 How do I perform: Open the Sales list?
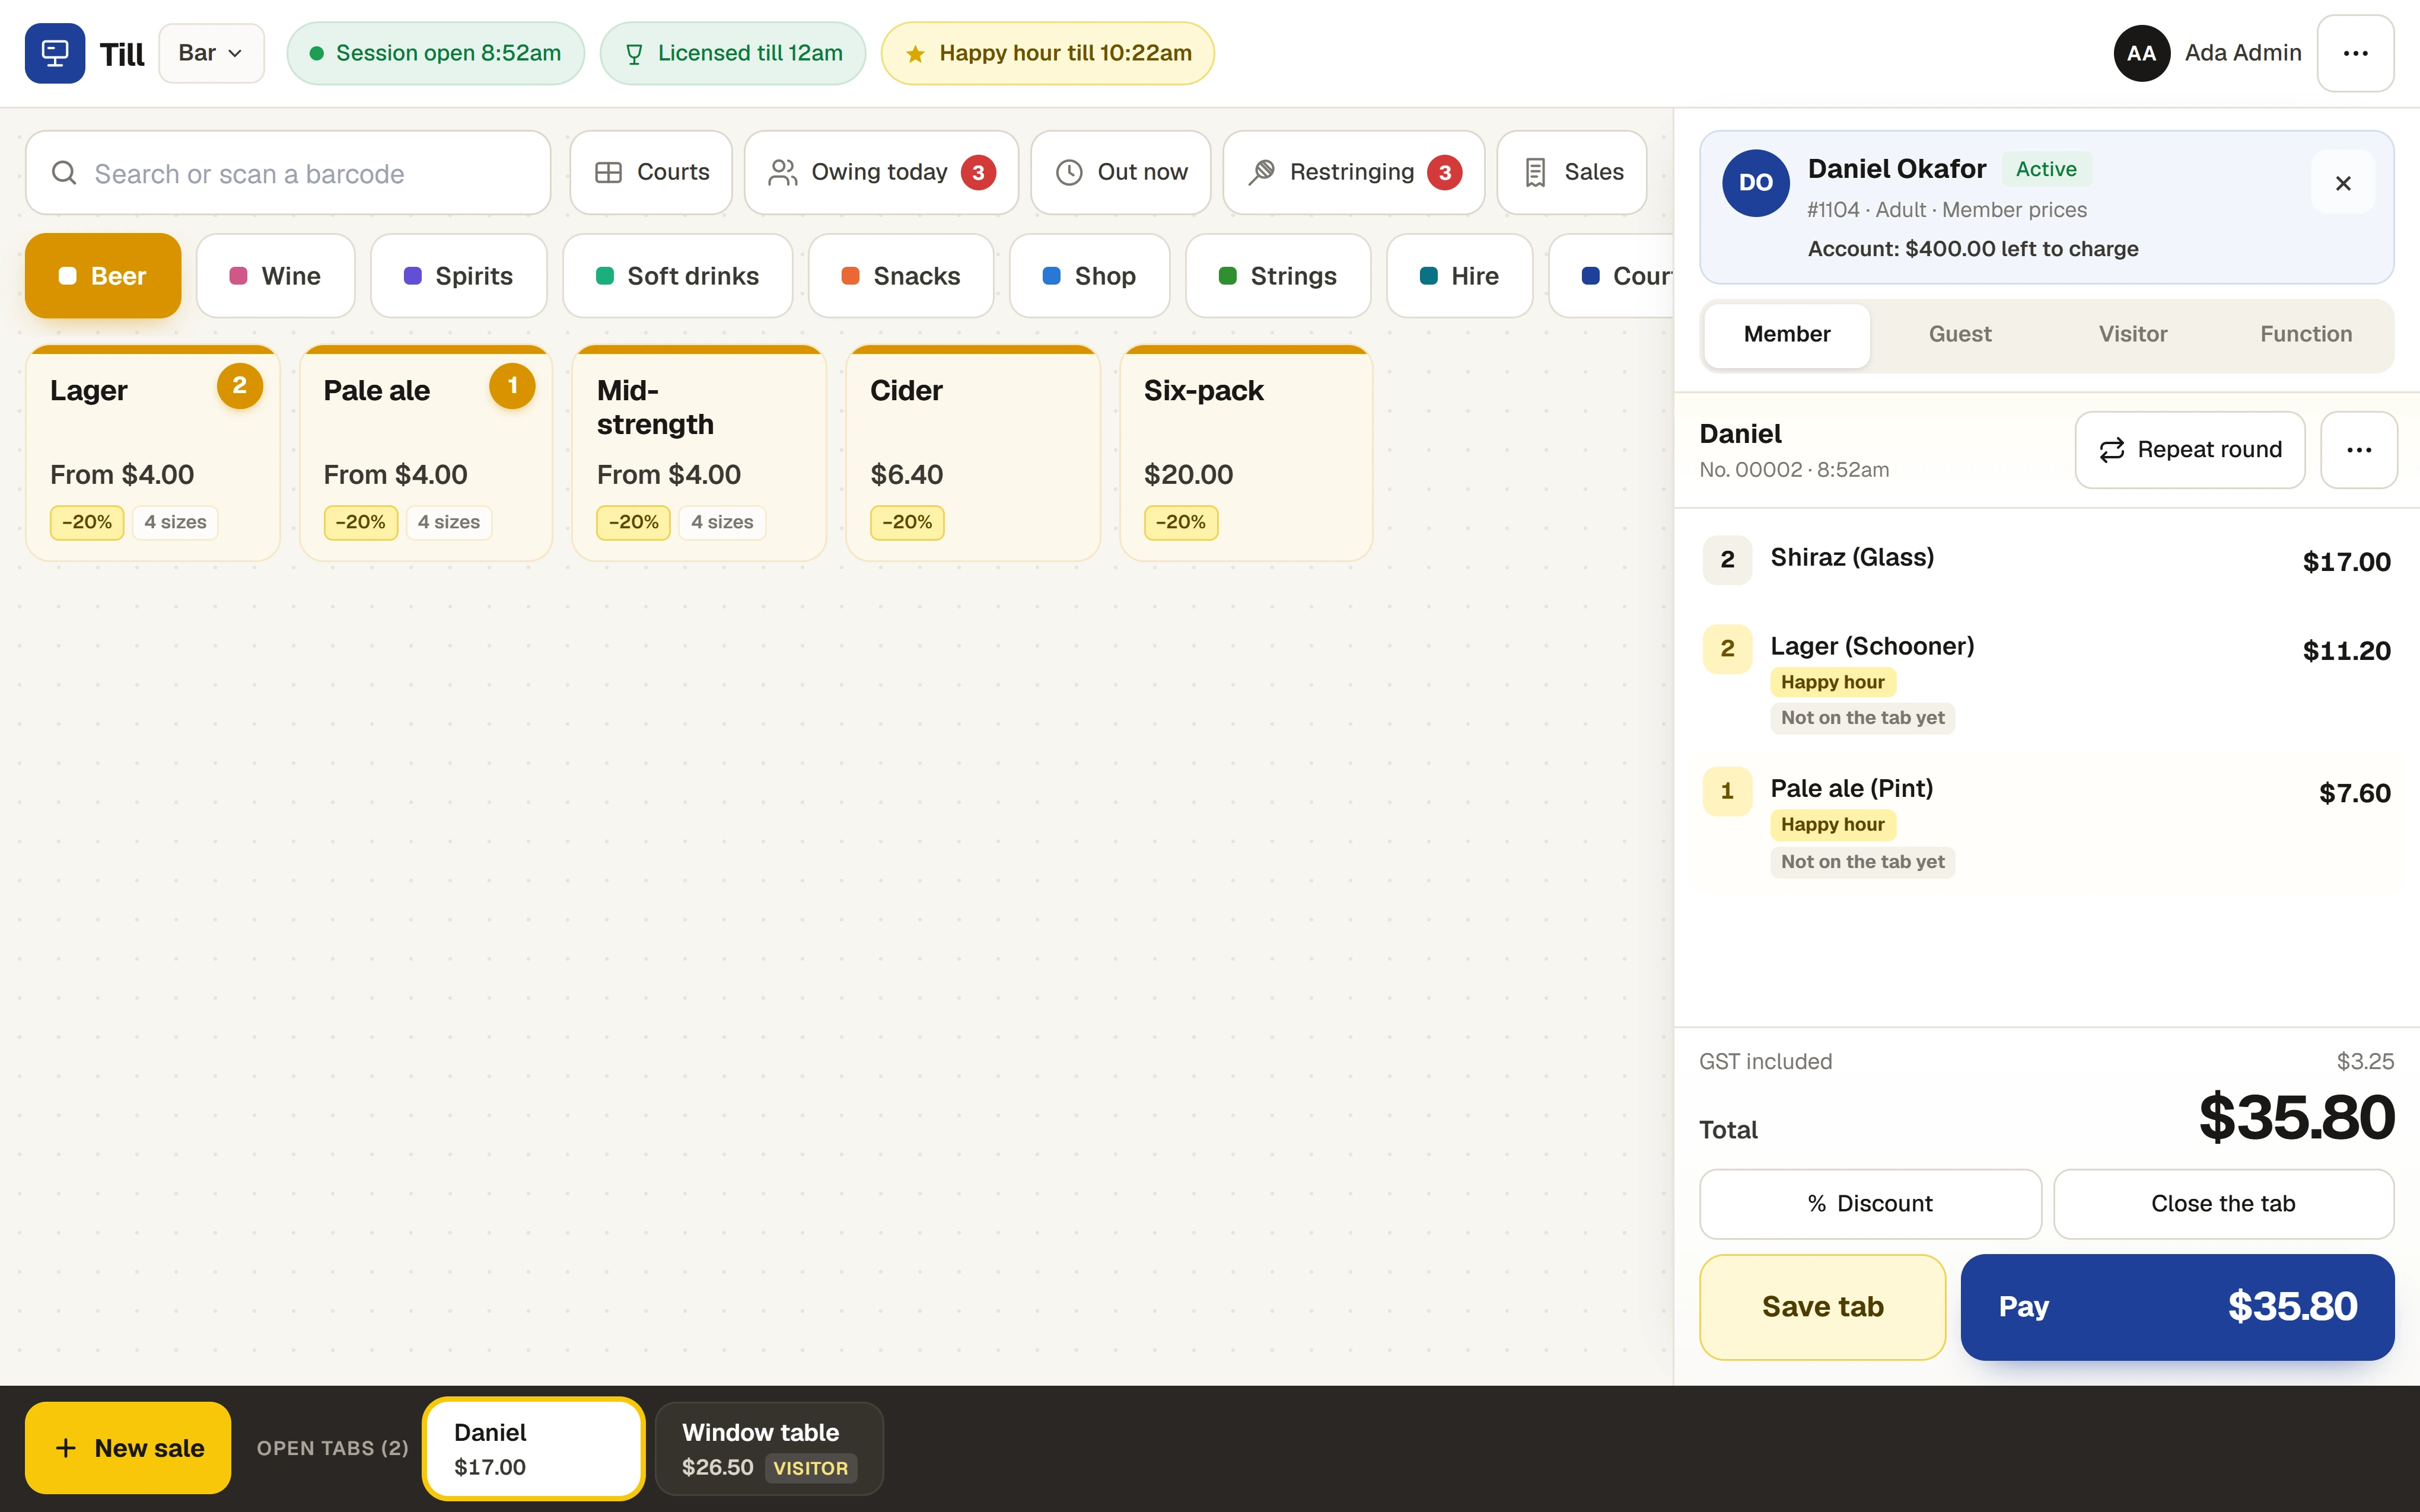click(1572, 172)
